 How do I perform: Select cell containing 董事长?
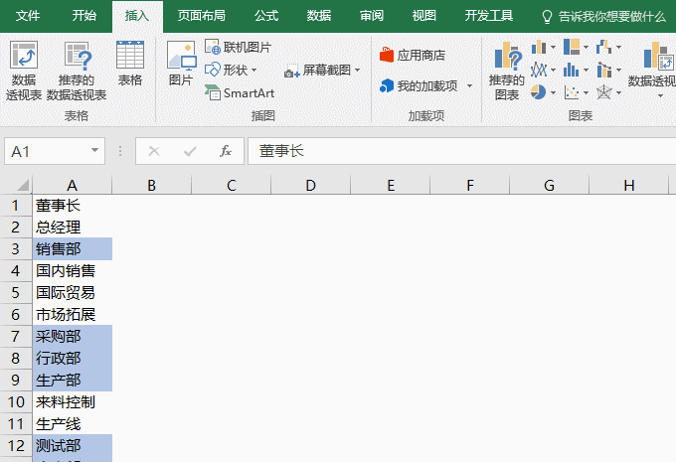pyautogui.click(x=72, y=205)
